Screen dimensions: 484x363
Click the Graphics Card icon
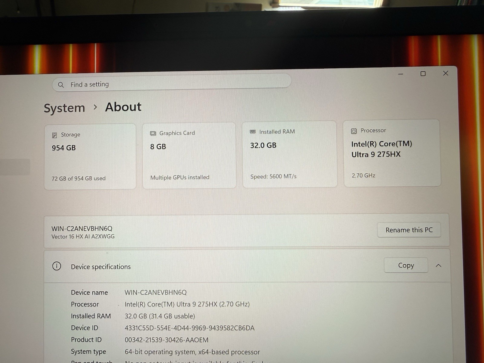coord(153,133)
